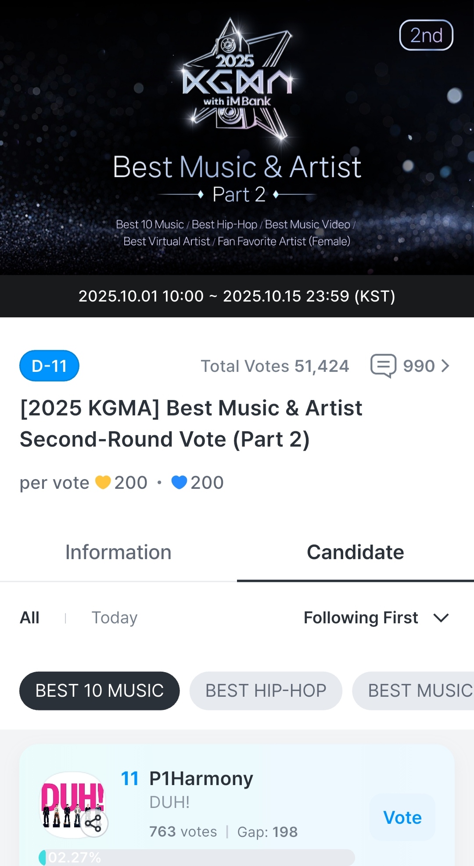
Task: Tap the share icon on P1Harmony thumbnail
Action: 93,822
